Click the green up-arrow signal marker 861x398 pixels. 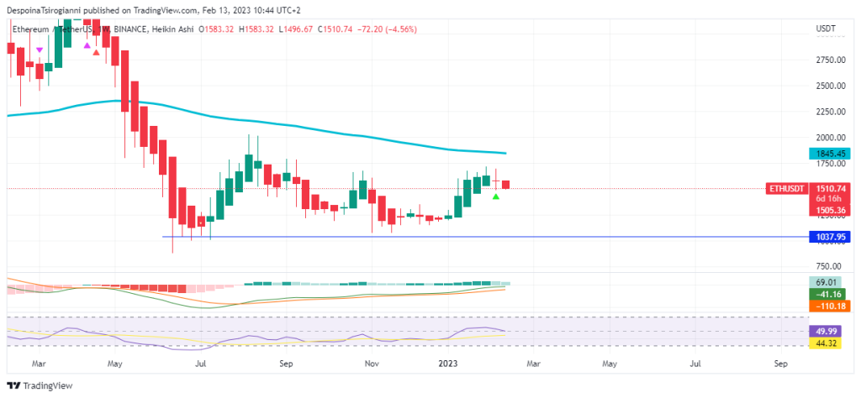coord(496,196)
